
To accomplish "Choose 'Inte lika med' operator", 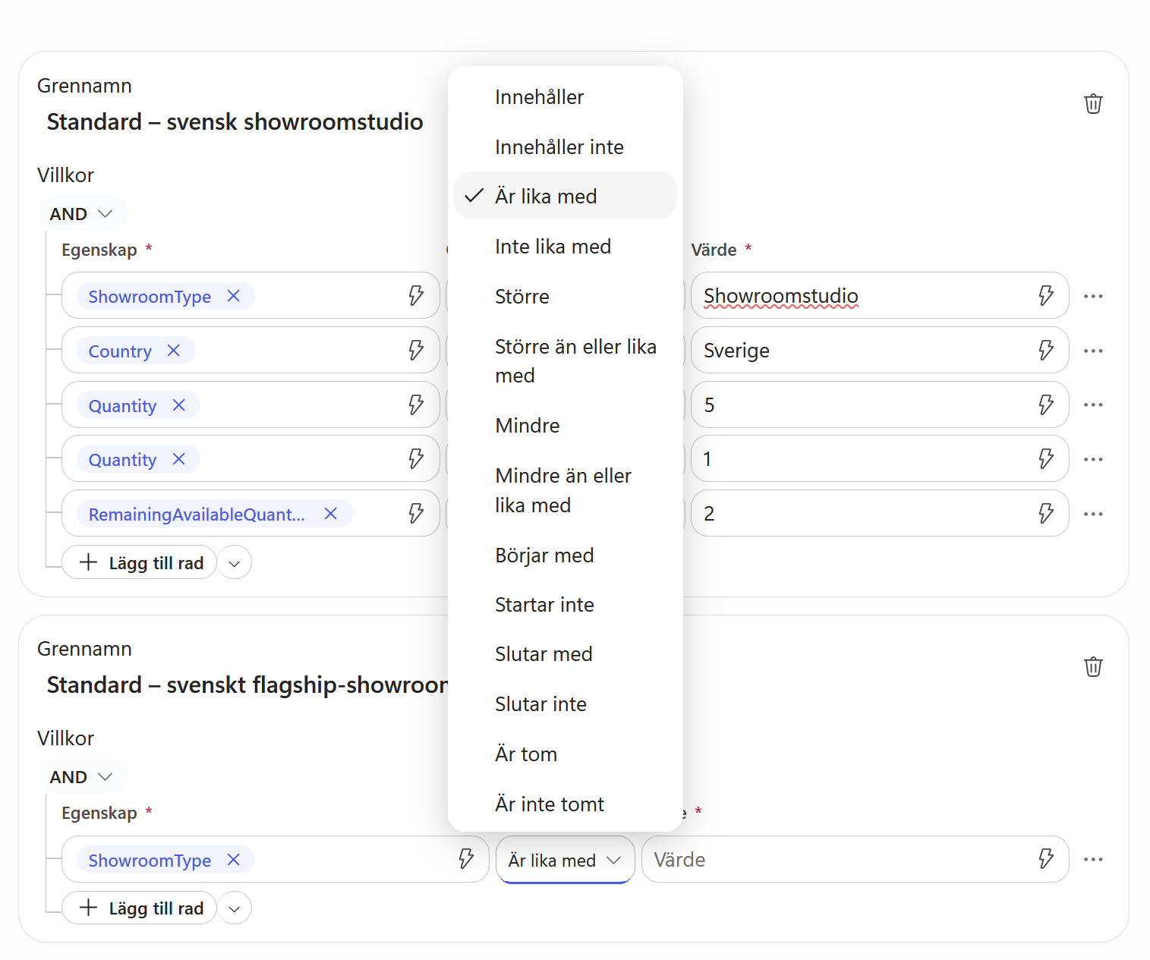I will pos(566,247).
